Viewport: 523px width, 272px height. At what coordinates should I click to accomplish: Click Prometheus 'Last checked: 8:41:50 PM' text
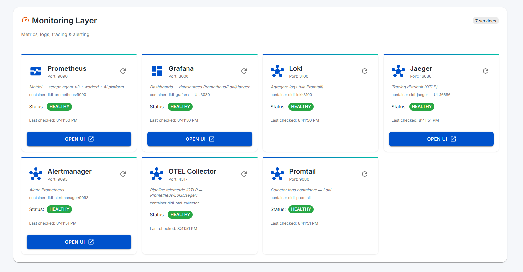[53, 120]
